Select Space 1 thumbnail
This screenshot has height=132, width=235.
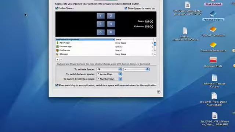click(101, 16)
